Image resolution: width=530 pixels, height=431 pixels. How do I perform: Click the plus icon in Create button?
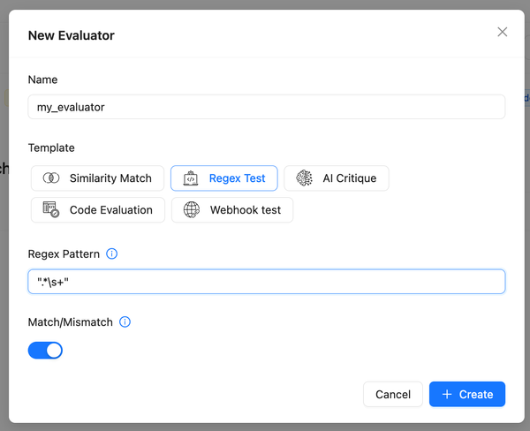[x=447, y=395]
